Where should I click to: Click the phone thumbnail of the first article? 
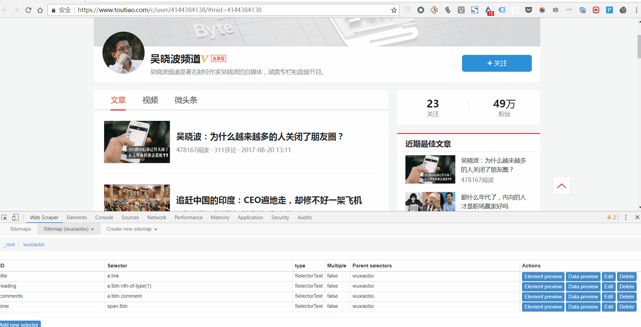coord(137,142)
